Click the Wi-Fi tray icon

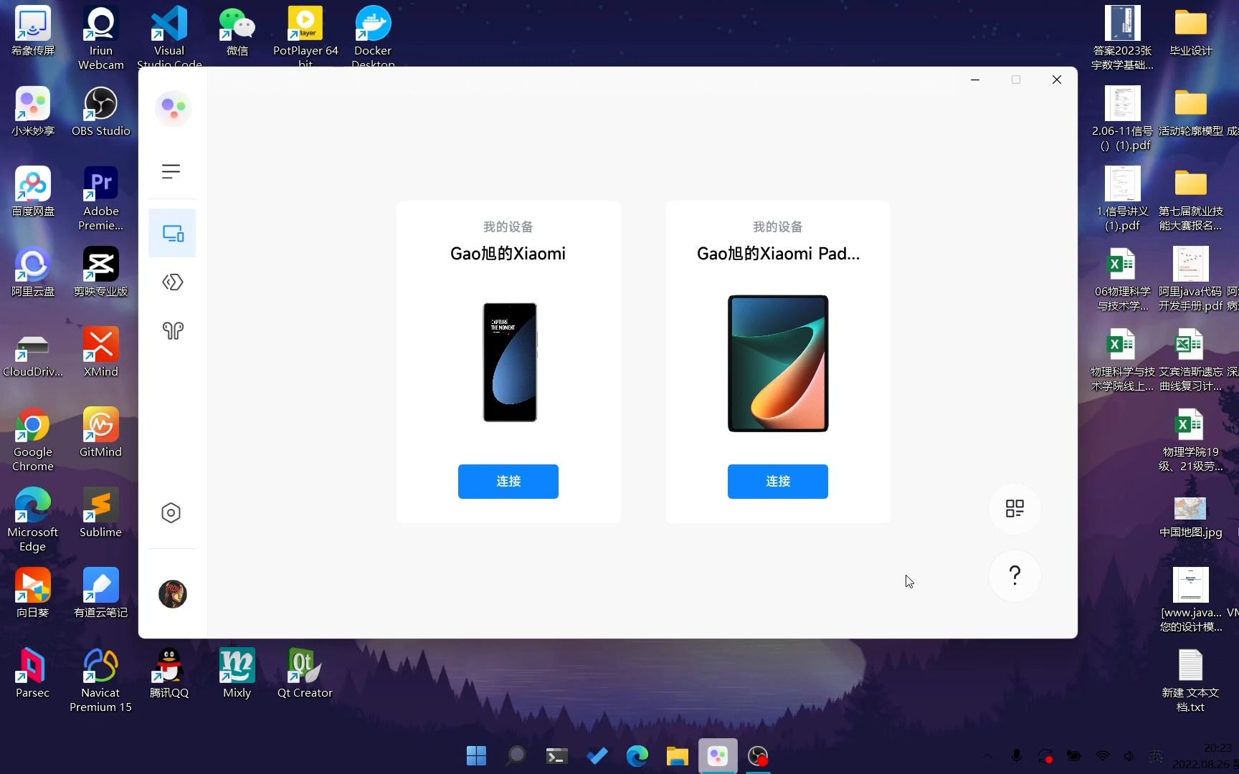pos(1103,756)
